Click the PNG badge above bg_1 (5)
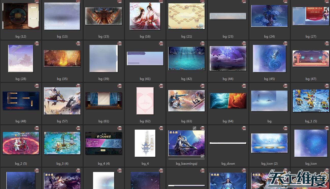The width and height of the screenshot is (330, 189). point(327,86)
